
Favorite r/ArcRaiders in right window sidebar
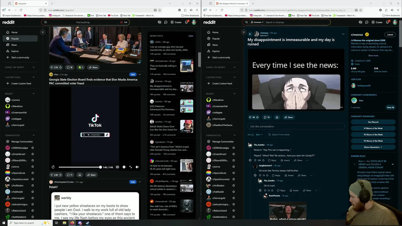[234, 186]
